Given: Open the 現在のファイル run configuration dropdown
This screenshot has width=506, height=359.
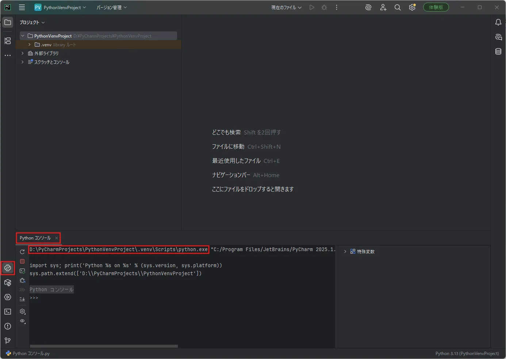Looking at the screenshot, I should 286,7.
